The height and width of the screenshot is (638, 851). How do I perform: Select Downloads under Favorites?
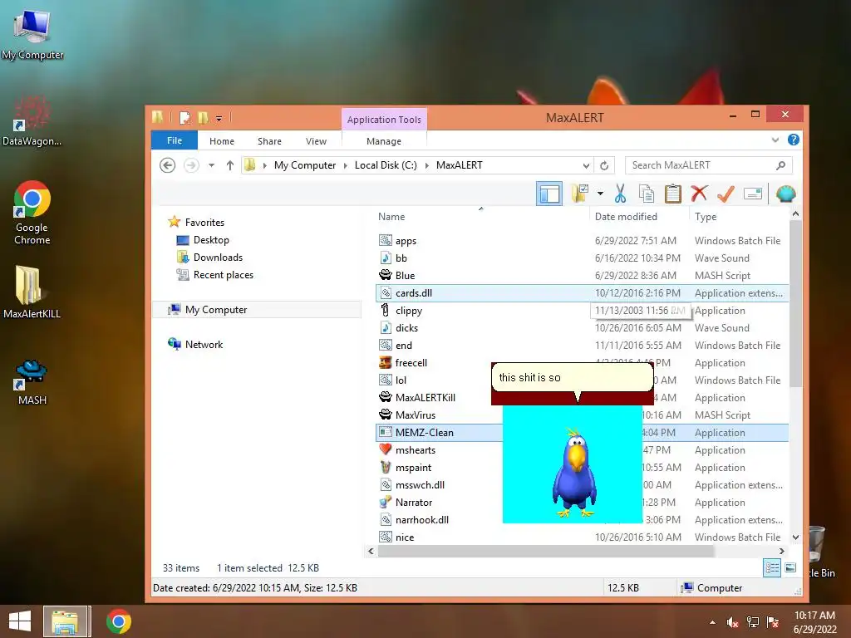pyautogui.click(x=218, y=258)
